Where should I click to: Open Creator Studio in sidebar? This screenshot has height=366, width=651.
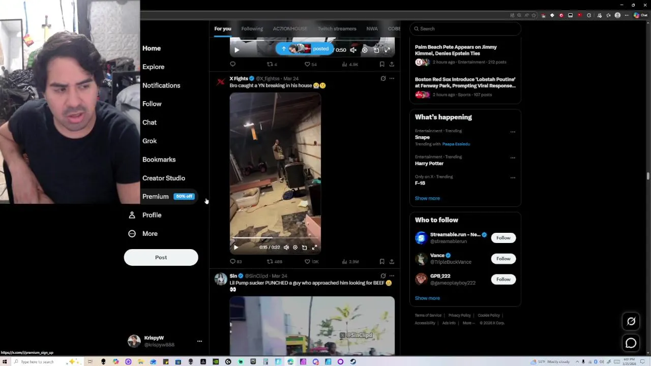164,178
